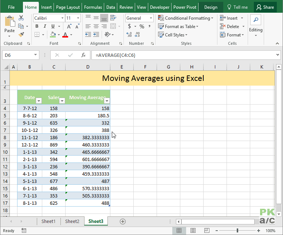The width and height of the screenshot is (283, 235).
Task: Click the Tell me search box
Action: click(x=237, y=7)
